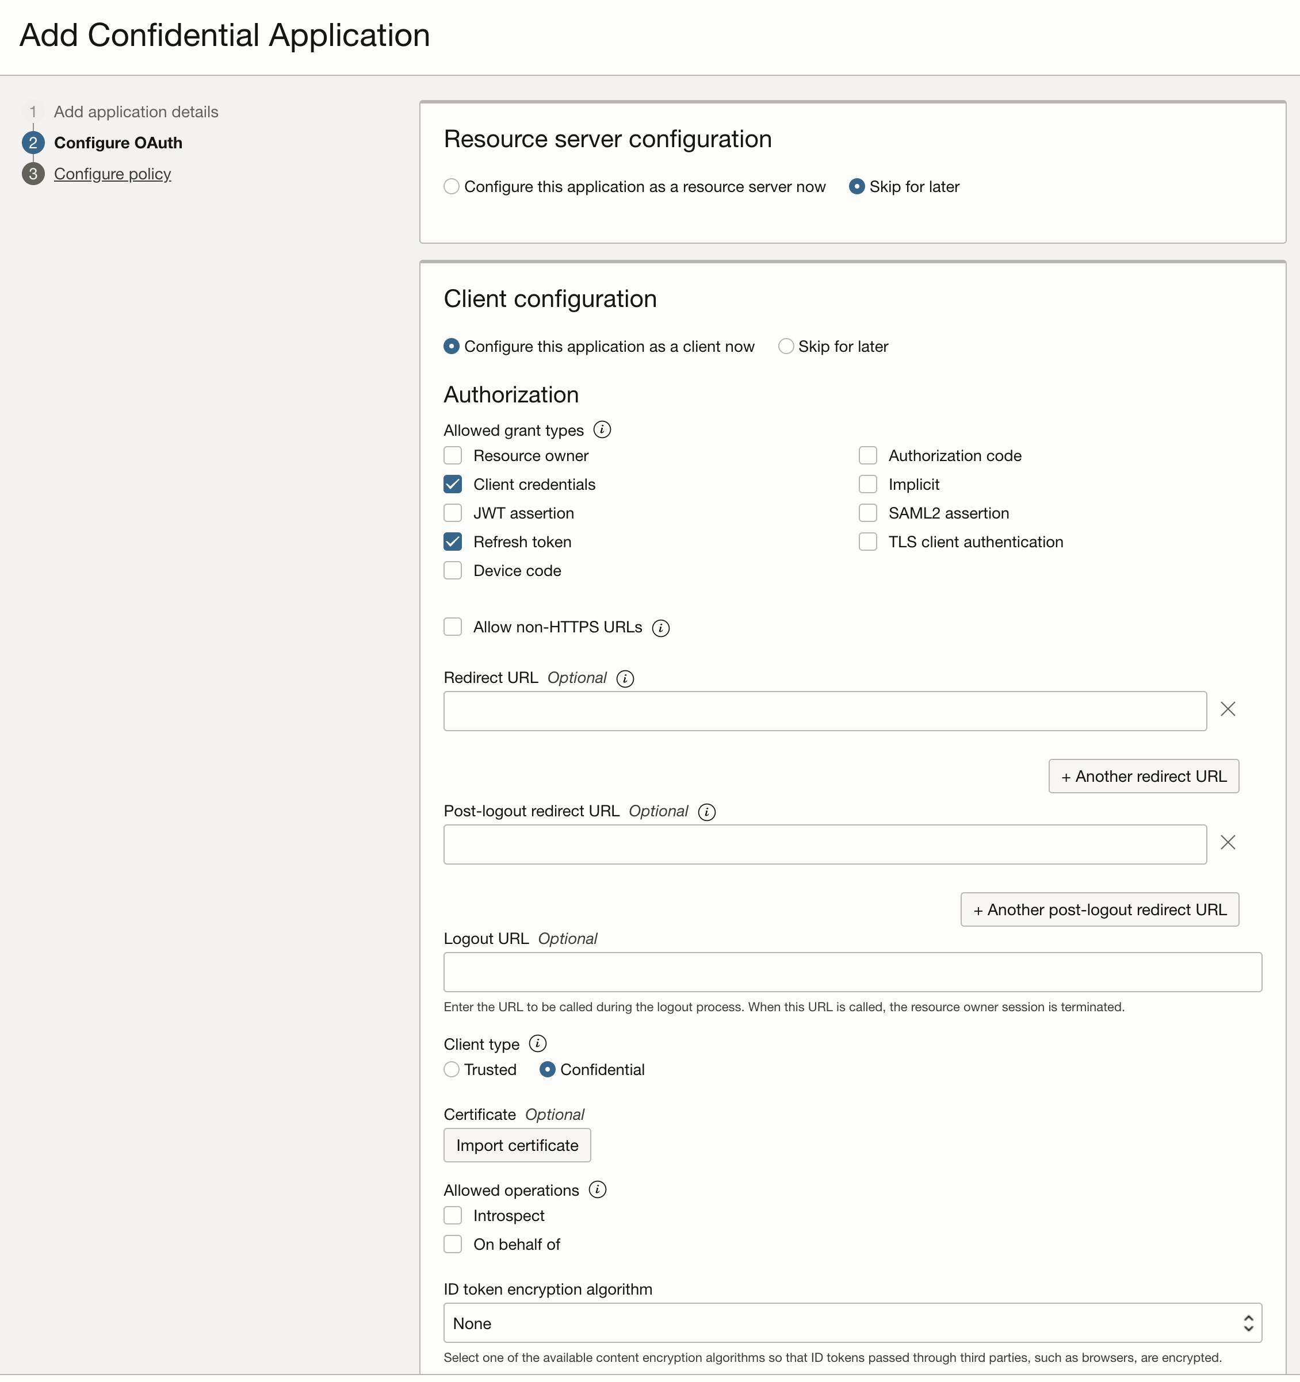The width and height of the screenshot is (1300, 1382).
Task: Uncheck the Client credentials grant type
Action: coord(453,485)
